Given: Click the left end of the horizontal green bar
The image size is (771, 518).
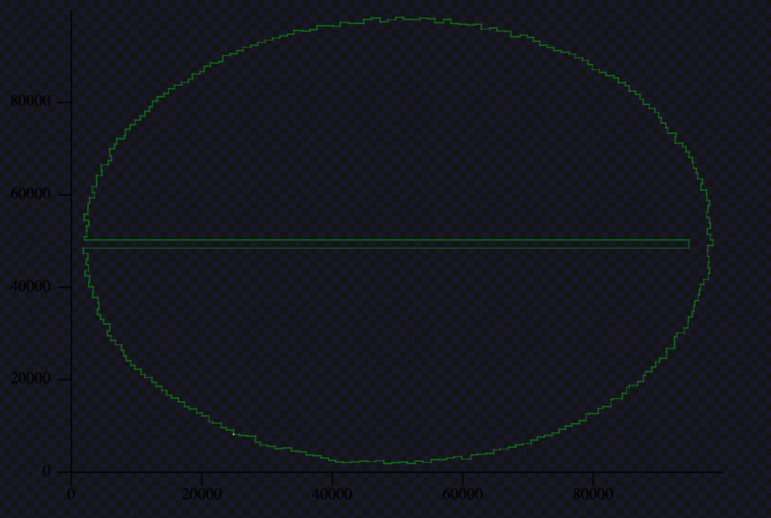Looking at the screenshot, I should click(85, 244).
